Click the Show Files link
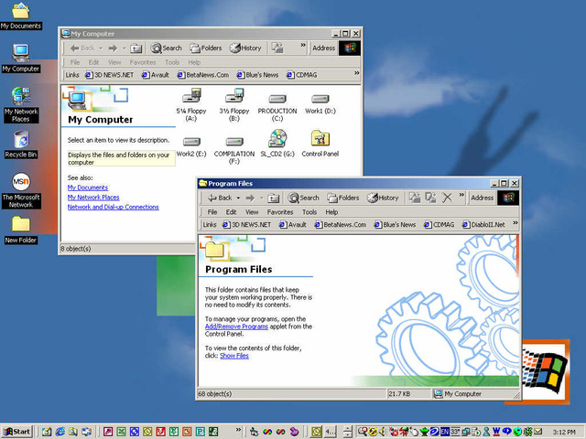 (234, 356)
